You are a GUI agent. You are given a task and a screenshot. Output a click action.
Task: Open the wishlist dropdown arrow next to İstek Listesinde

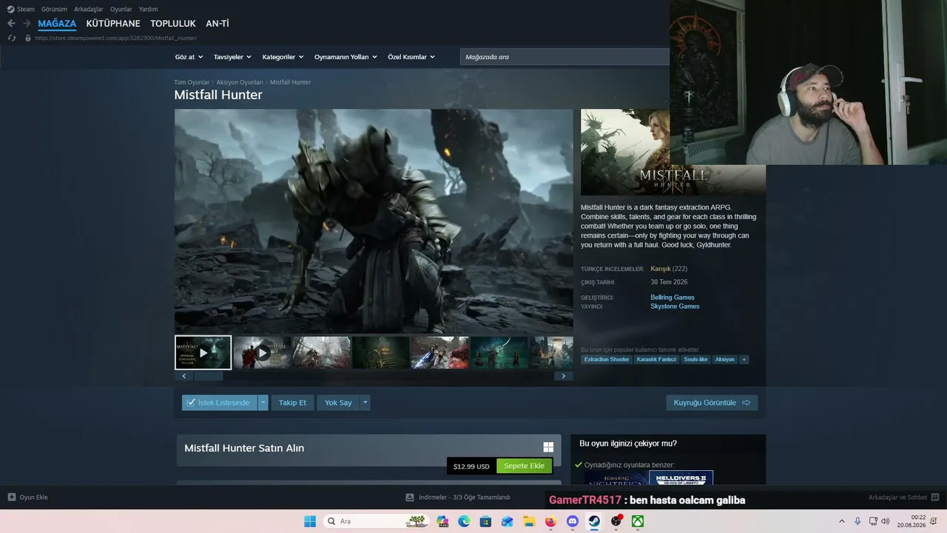[x=263, y=403]
